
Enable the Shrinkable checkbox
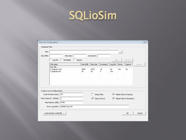61,60
